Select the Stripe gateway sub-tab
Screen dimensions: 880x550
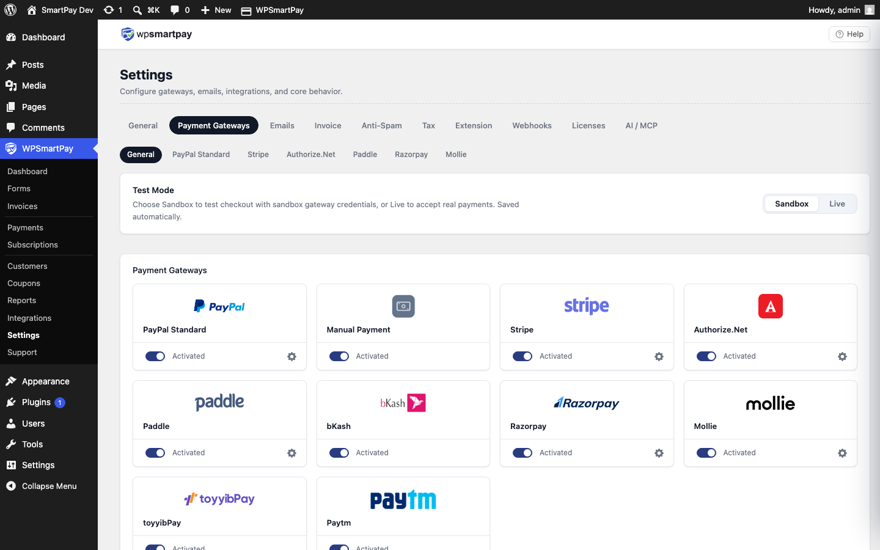[258, 155]
